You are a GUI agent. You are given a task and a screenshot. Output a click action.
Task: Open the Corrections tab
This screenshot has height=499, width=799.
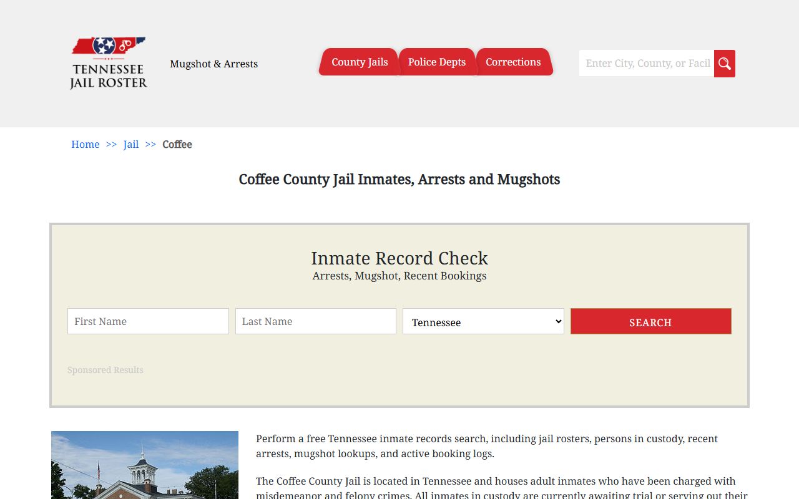click(x=513, y=62)
